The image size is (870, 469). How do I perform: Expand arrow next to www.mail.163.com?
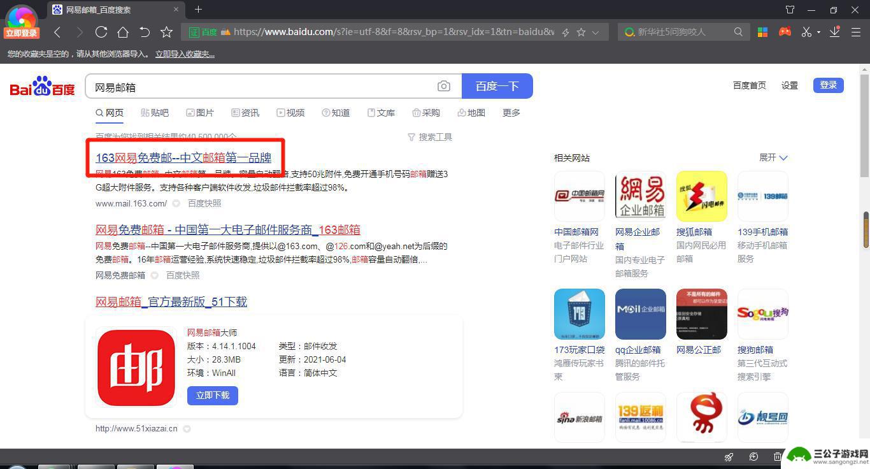coord(176,204)
